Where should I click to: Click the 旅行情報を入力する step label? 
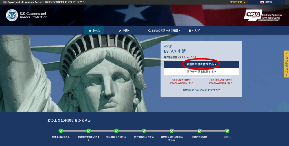pyautogui.click(x=144, y=137)
